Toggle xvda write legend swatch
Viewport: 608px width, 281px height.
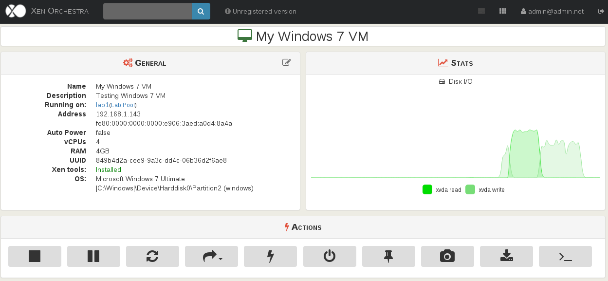point(470,190)
